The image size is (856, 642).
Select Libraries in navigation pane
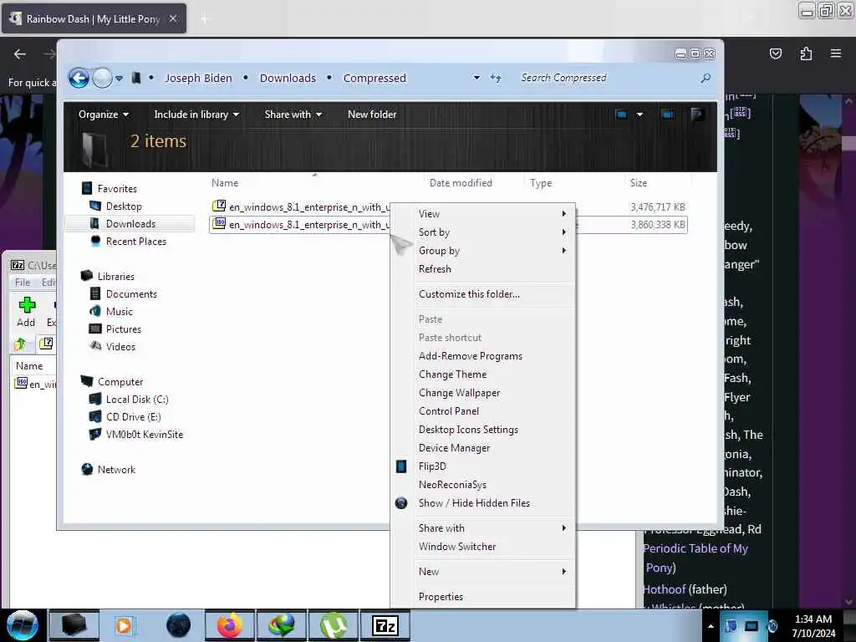115,277
